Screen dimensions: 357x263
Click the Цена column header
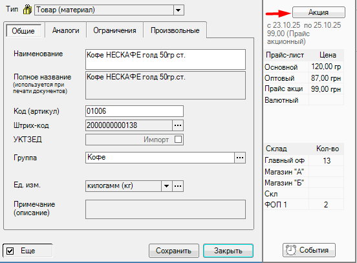[327, 55]
